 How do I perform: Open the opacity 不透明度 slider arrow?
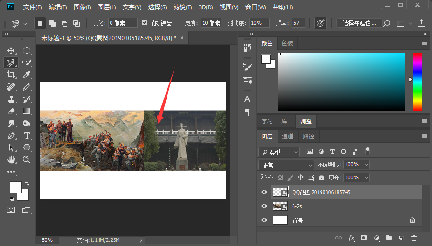pos(366,165)
